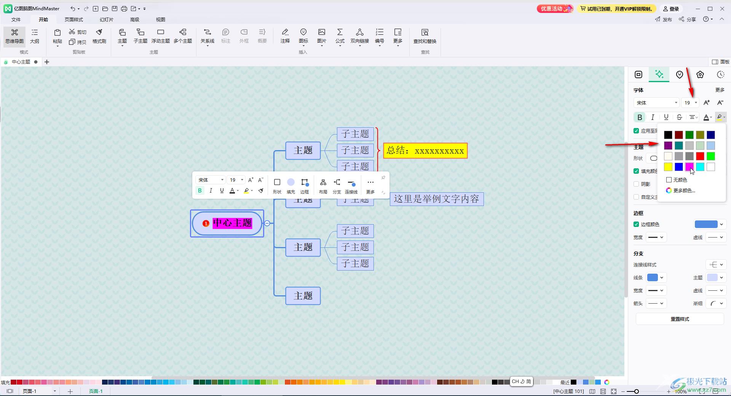Open Bidirectional Link tool
Screen dimensions: 731x396
coord(360,36)
